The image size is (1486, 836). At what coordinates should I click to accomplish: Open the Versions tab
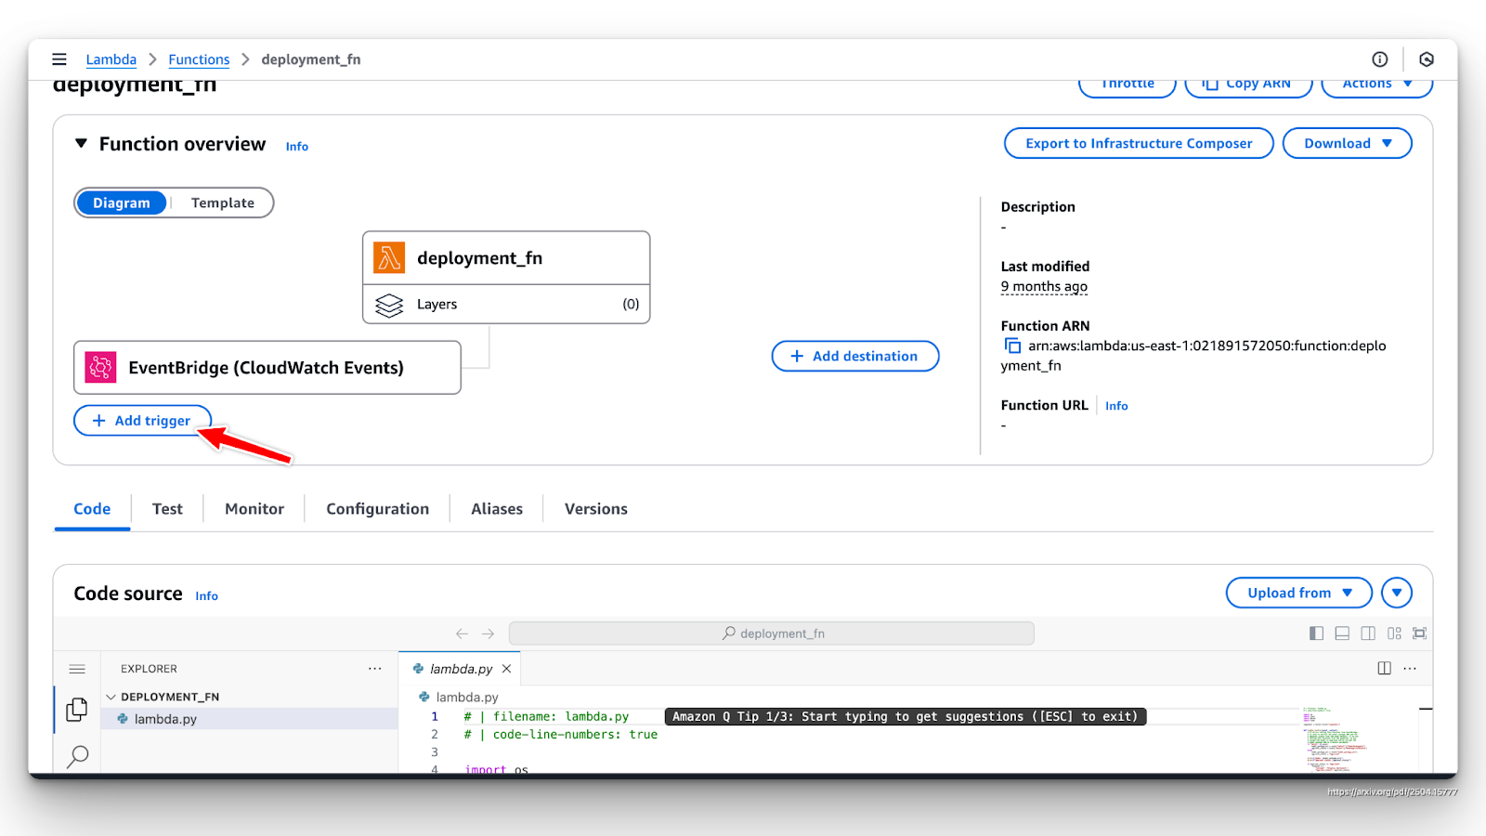pyautogui.click(x=596, y=509)
